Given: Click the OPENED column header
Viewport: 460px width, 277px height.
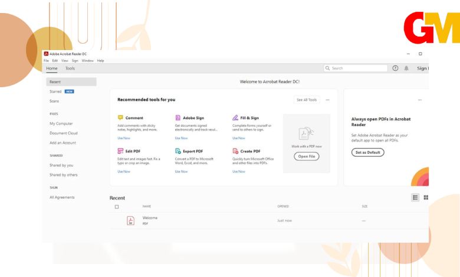Looking at the screenshot, I should [283, 206].
